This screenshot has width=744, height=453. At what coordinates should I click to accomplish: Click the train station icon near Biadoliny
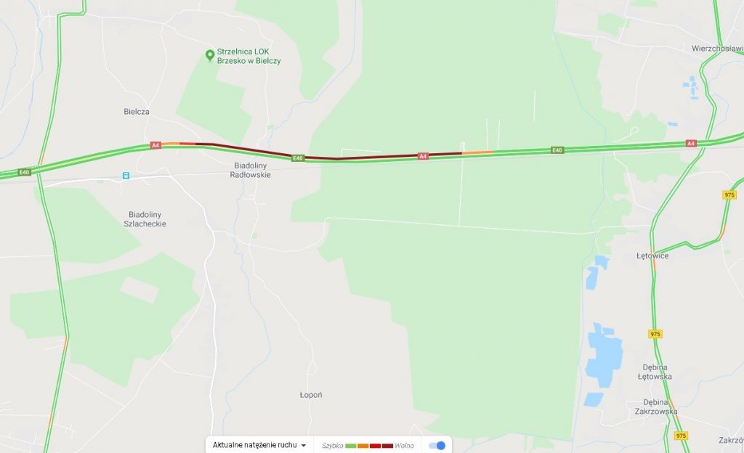(x=126, y=176)
